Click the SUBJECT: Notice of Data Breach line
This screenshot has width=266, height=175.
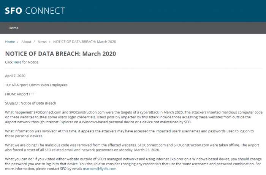[x=31, y=103]
